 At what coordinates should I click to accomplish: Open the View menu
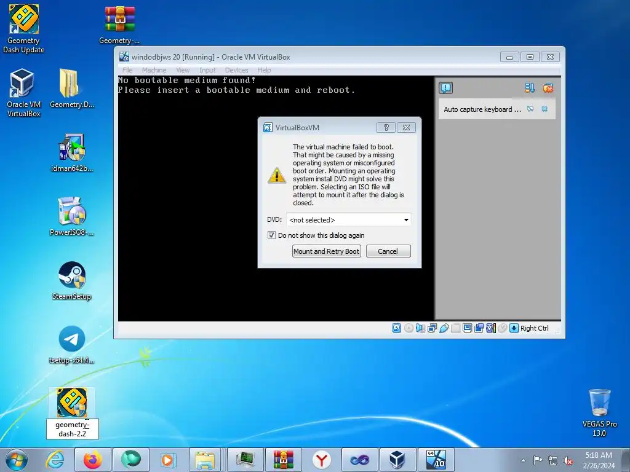[x=183, y=70]
